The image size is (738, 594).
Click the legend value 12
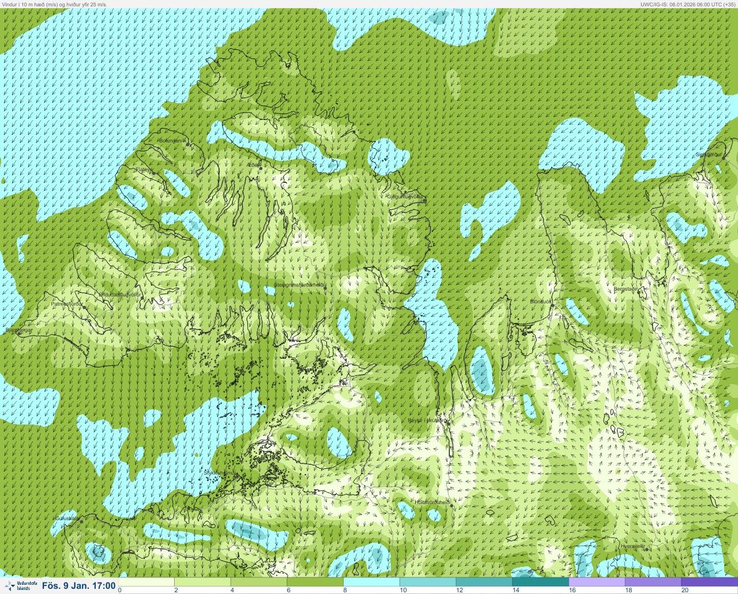click(460, 590)
